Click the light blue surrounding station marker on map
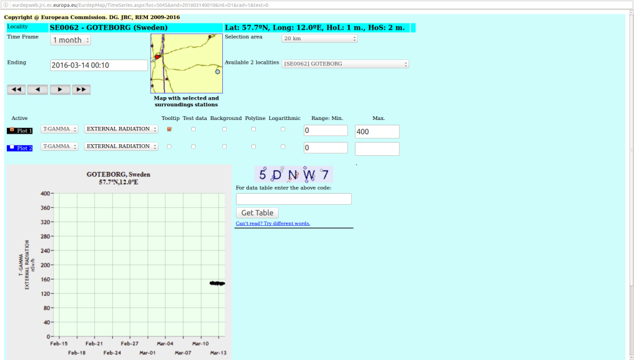This screenshot has height=360, width=634. pyautogui.click(x=217, y=72)
